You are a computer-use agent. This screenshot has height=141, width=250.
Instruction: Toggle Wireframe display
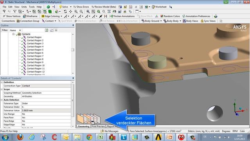coord(30,16)
